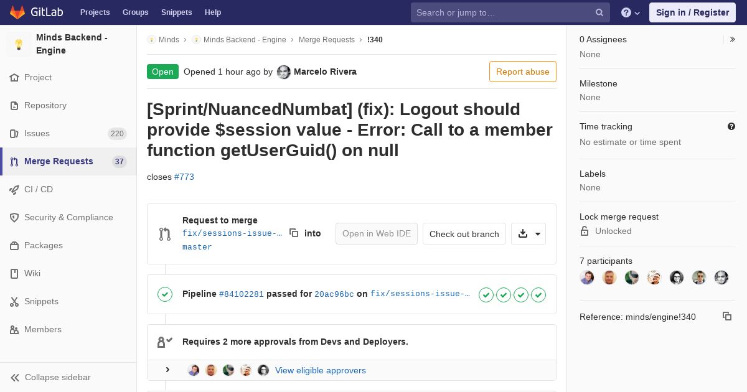
Task: Open Wiki in the sidebar
Action: (68, 273)
